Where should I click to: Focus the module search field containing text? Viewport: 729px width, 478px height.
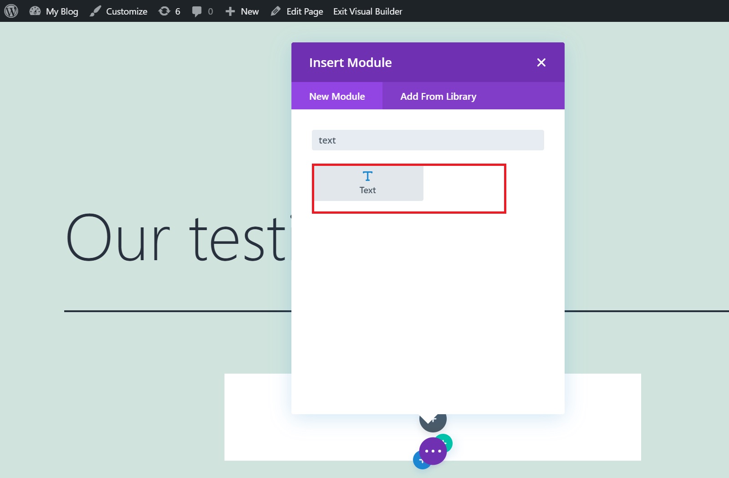(428, 140)
